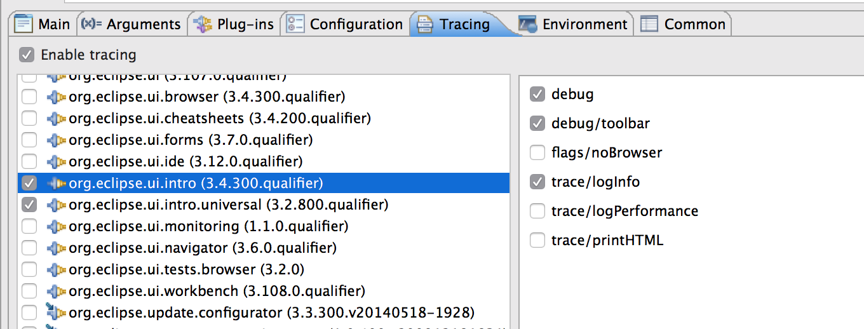Check org.eclipse.ui.ide plug-in checkbox
This screenshot has width=864, height=329.
tap(29, 162)
